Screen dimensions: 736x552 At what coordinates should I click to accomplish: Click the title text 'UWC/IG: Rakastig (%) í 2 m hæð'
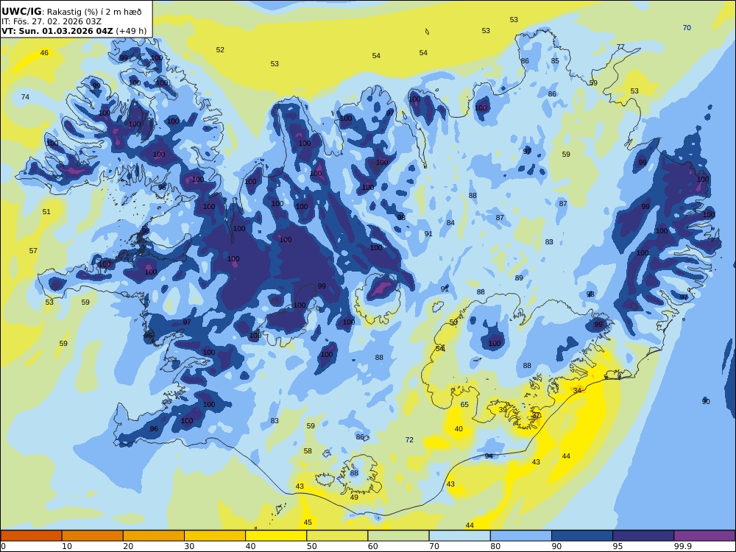tap(71, 12)
